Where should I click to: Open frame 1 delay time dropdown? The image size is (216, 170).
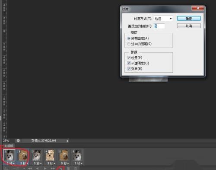(x=10, y=164)
